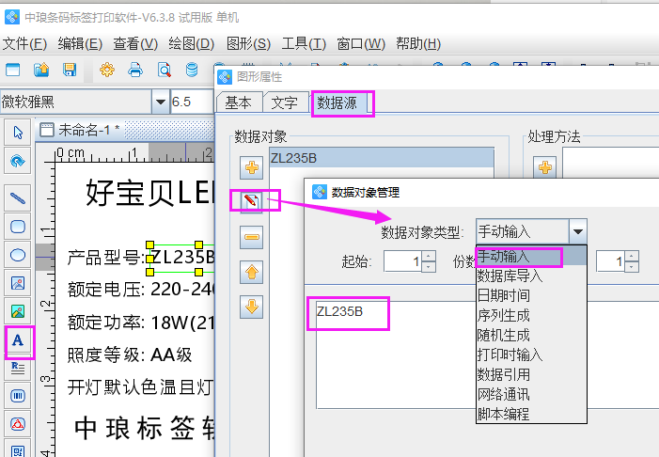Delete data object with the minus icon
659x457 pixels.
coord(252,238)
